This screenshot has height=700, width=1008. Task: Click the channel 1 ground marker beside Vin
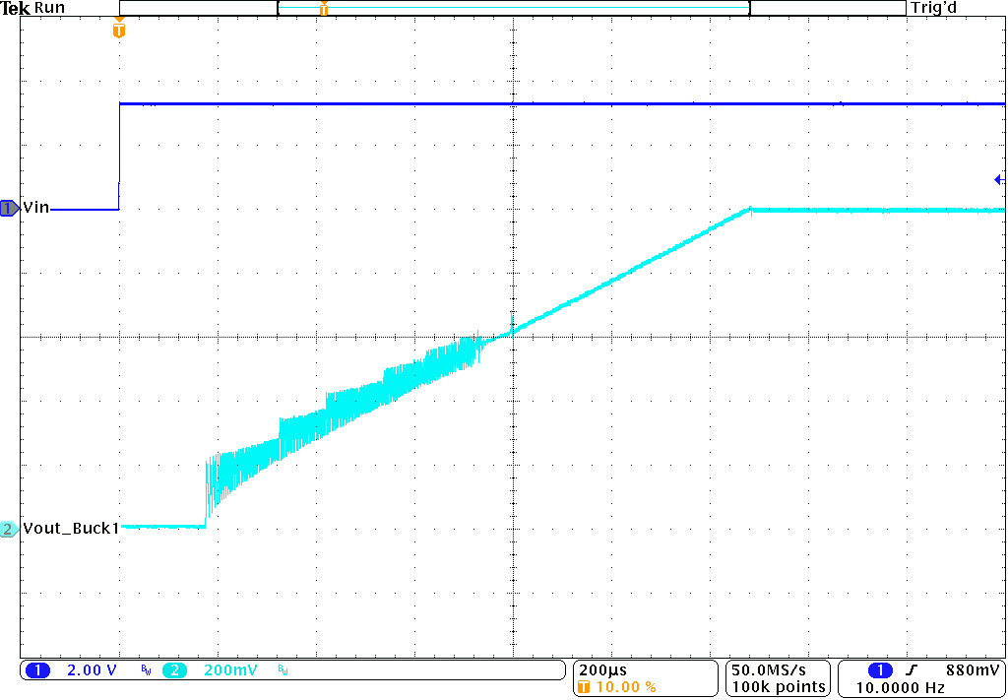pos(8,208)
